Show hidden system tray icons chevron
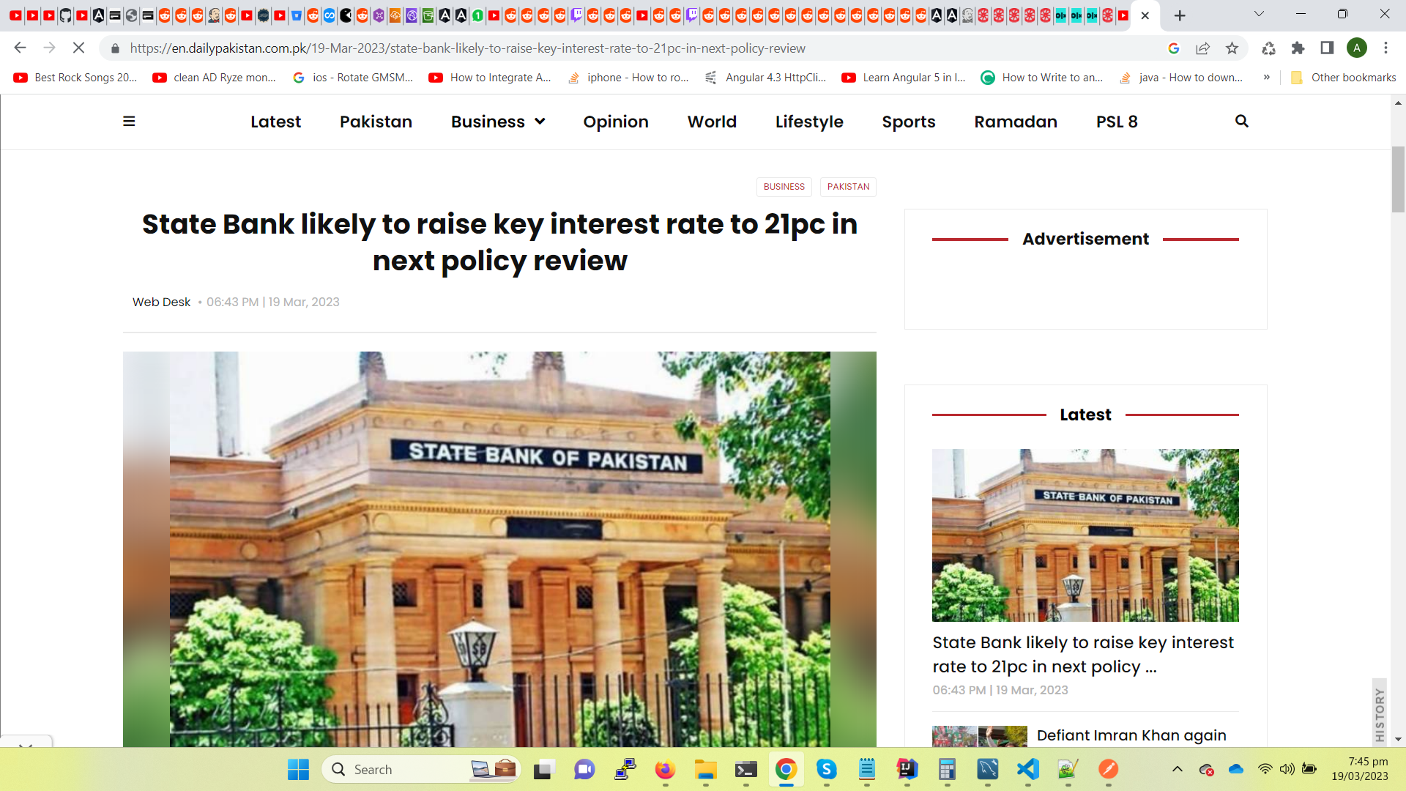Screen dimensions: 1406x791 click(1177, 769)
